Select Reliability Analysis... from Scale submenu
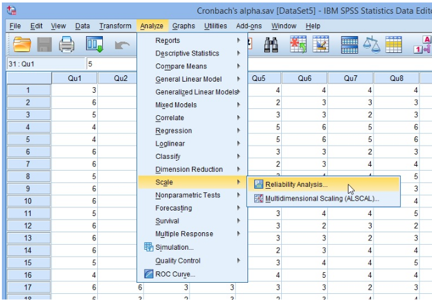This screenshot has width=432, height=302. (x=324, y=184)
